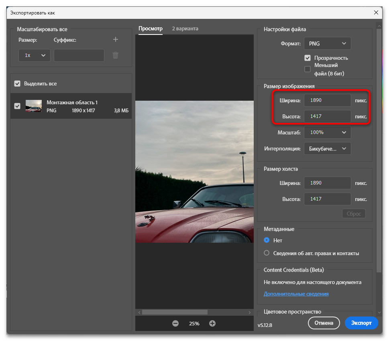This screenshot has height=341, width=389.
Task: Zoom in the preview with the plus icon
Action: coord(212,323)
